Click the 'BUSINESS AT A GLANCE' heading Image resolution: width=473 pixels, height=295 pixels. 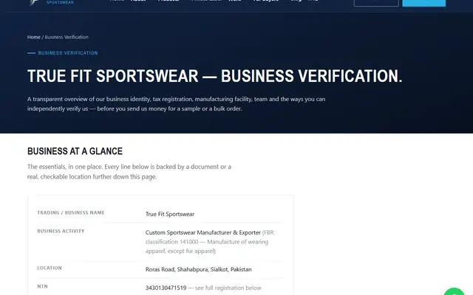click(75, 151)
